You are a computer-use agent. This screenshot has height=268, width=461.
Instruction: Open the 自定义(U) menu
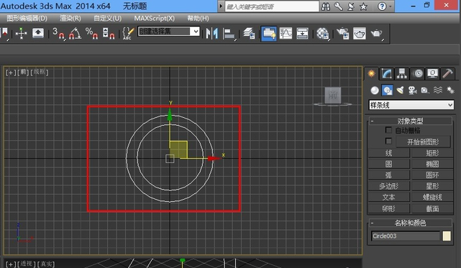pos(107,19)
